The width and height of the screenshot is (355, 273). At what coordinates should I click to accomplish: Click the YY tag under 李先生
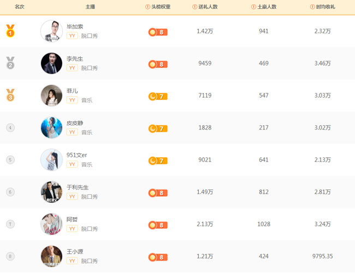click(72, 68)
